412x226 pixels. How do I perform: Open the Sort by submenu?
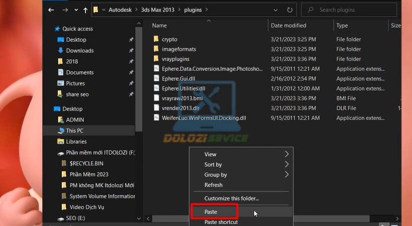tap(241, 165)
